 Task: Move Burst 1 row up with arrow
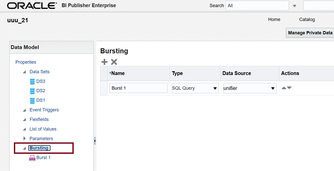pyautogui.click(x=284, y=88)
